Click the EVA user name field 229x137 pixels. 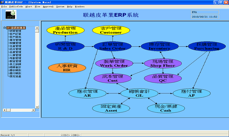tap(205, 12)
